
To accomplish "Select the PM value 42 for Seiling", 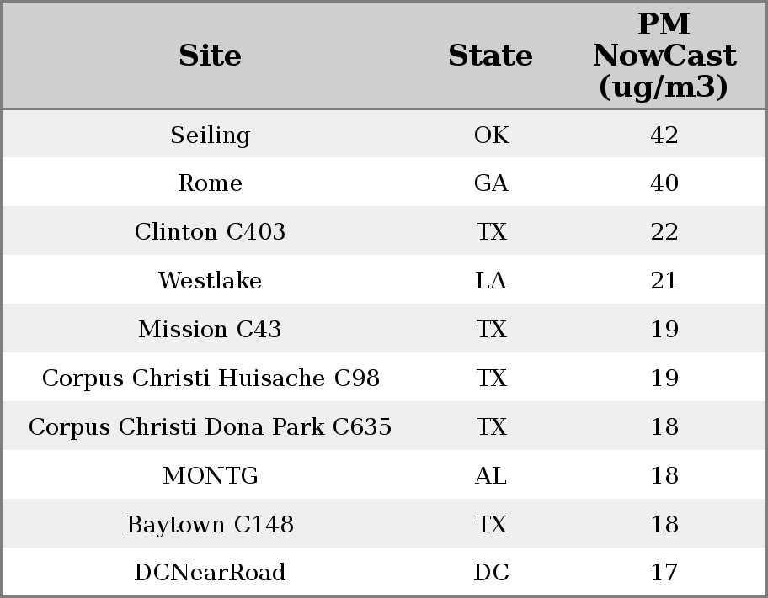I will point(664,135).
